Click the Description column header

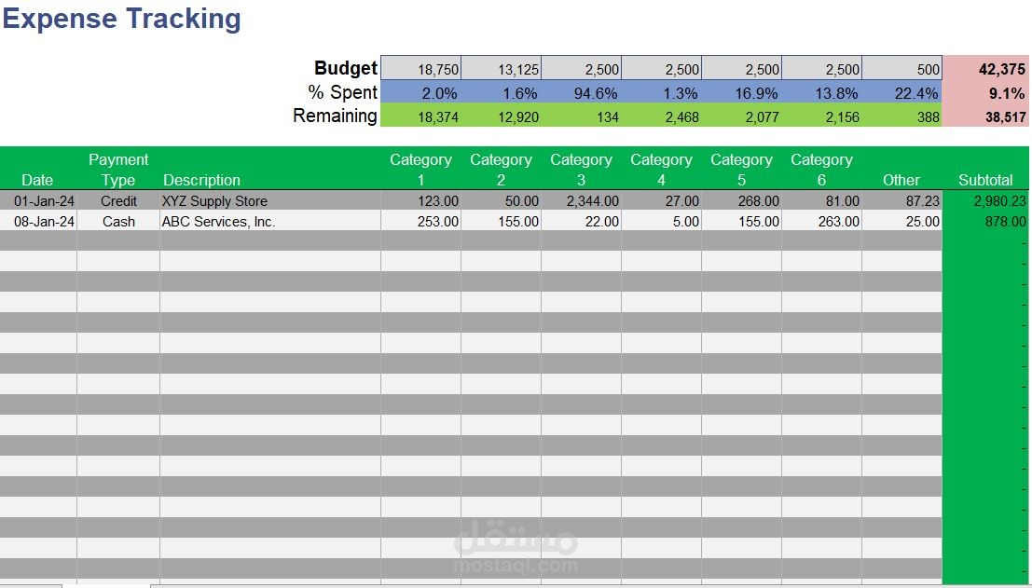[201, 180]
